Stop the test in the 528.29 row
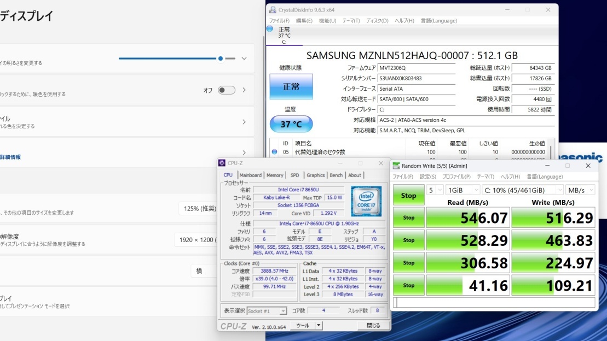 (x=408, y=240)
